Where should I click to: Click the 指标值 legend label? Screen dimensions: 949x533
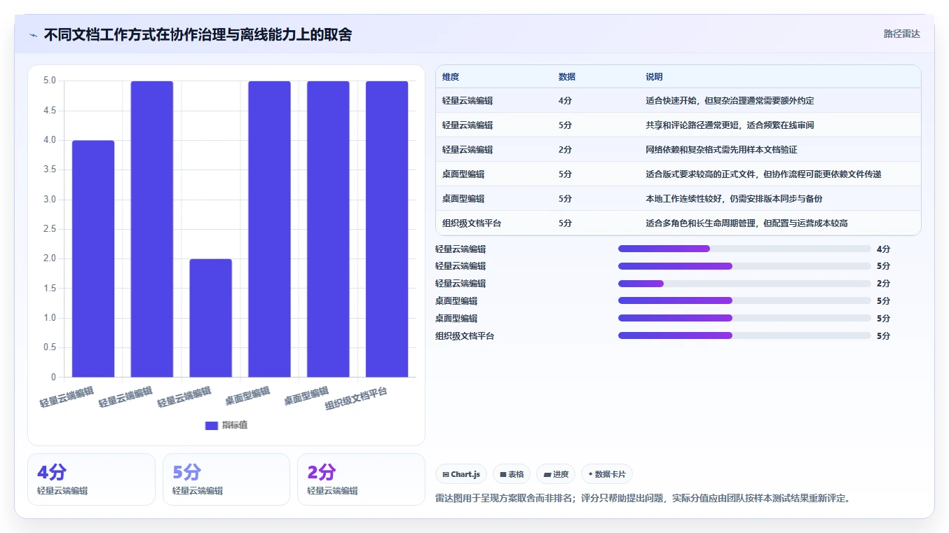point(235,425)
